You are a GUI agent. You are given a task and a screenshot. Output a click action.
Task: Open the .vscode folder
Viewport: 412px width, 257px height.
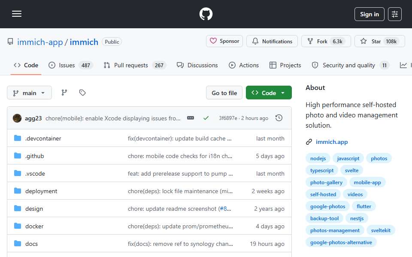pos(35,173)
